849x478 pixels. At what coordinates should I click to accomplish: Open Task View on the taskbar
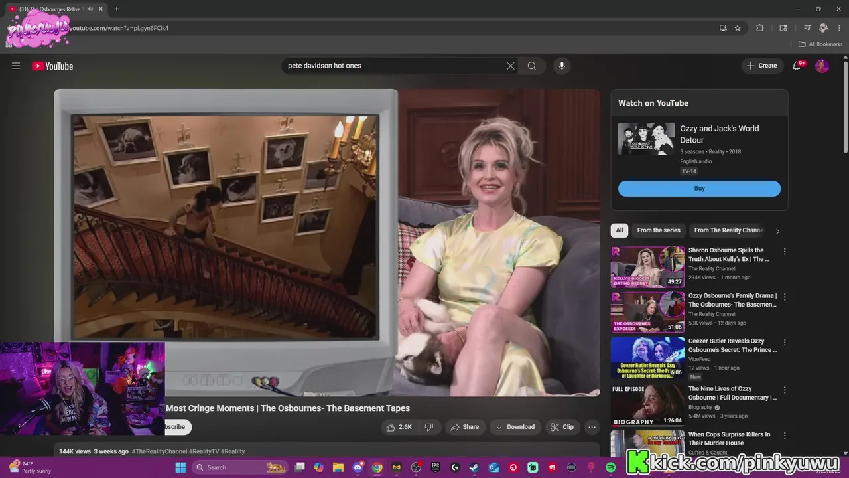point(300,467)
